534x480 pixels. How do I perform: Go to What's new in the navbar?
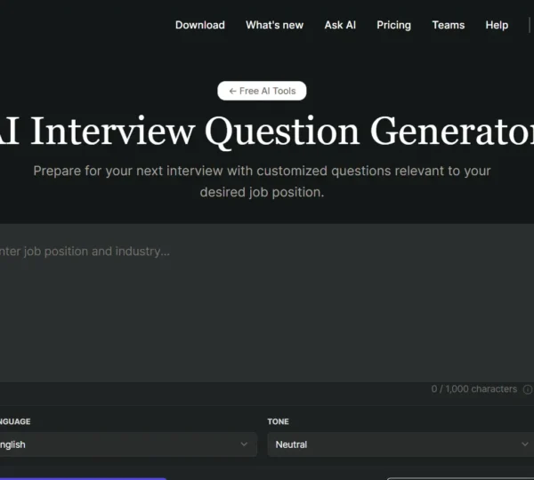[x=274, y=25]
